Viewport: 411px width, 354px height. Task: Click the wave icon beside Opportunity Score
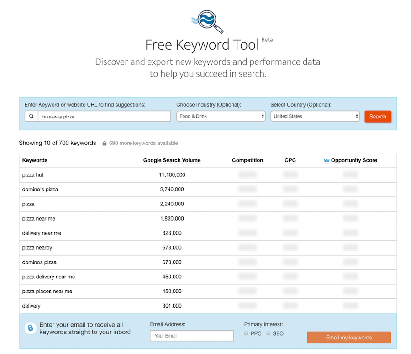(x=327, y=160)
